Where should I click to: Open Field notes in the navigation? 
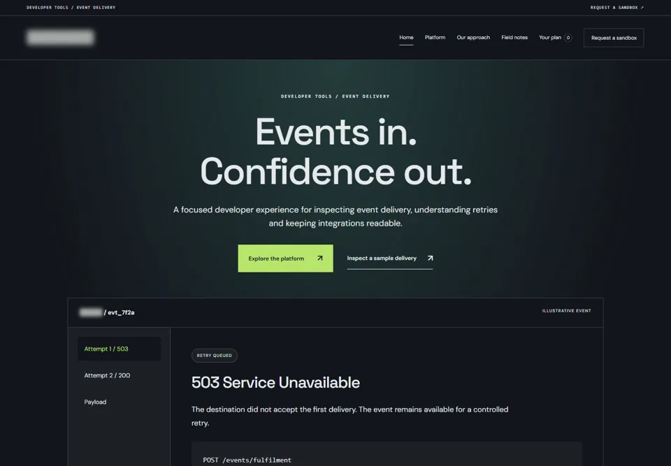[x=514, y=38]
